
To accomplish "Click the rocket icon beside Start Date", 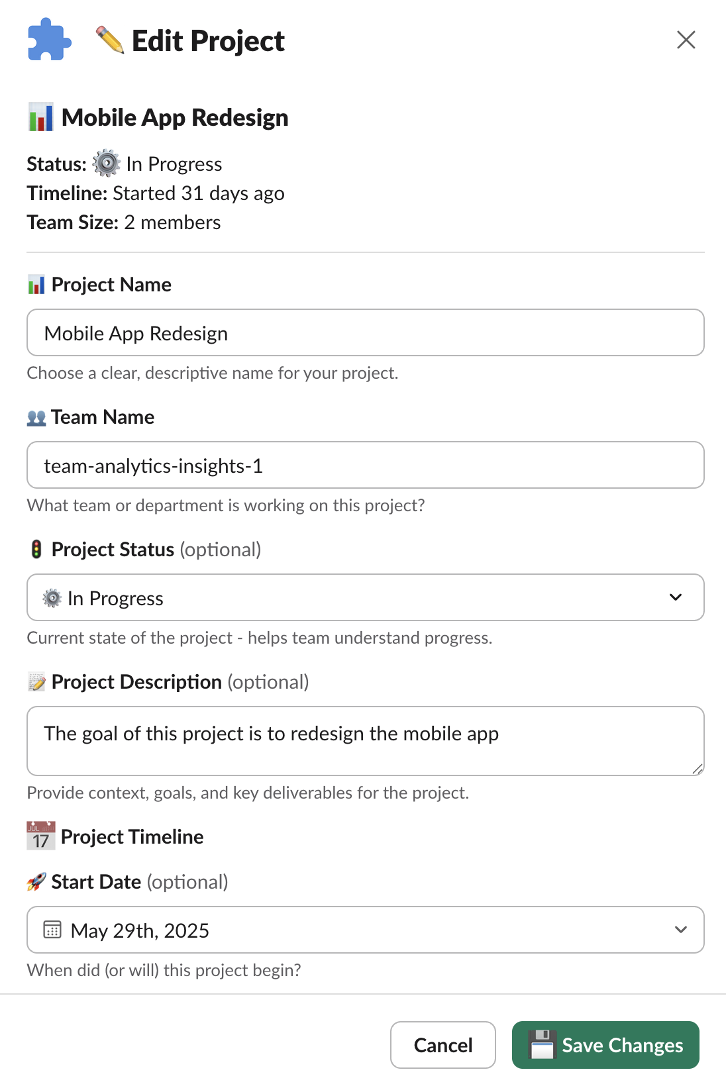I will (x=36, y=882).
